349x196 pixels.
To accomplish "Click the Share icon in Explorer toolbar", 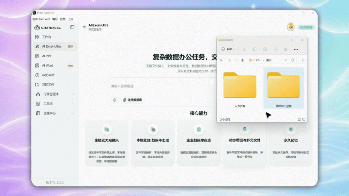I will click(x=286, y=49).
